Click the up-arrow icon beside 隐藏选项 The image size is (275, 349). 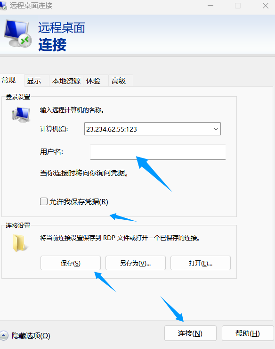[4, 335]
